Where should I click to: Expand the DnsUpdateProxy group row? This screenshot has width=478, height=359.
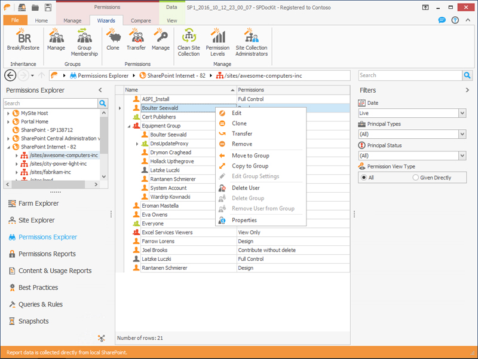tap(137, 144)
